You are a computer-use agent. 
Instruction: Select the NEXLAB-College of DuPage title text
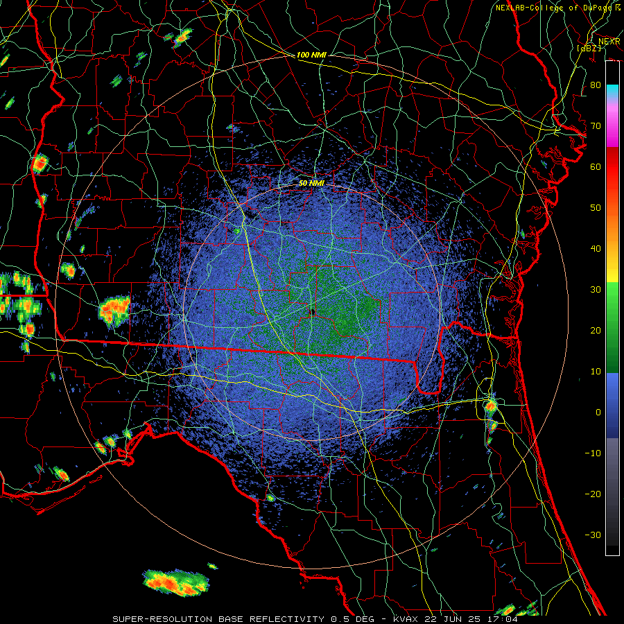[x=558, y=8]
